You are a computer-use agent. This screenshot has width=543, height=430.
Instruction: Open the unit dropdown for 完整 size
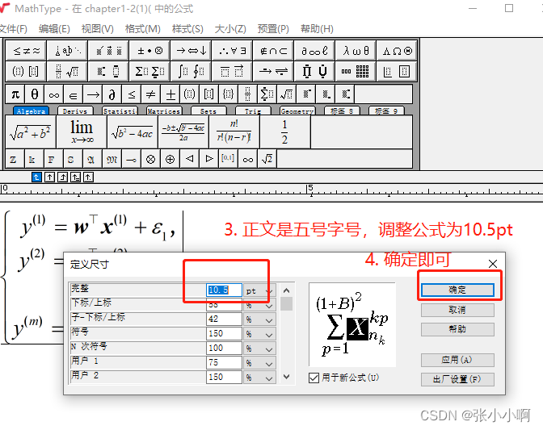259,290
